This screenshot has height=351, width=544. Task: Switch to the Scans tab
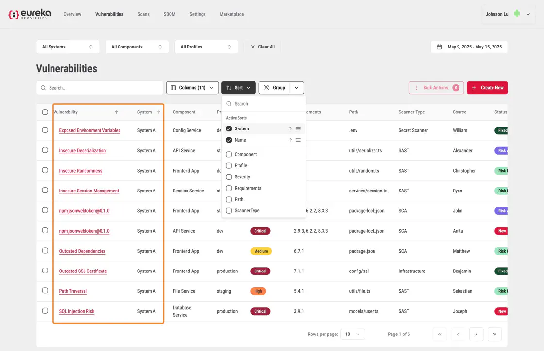(x=143, y=14)
